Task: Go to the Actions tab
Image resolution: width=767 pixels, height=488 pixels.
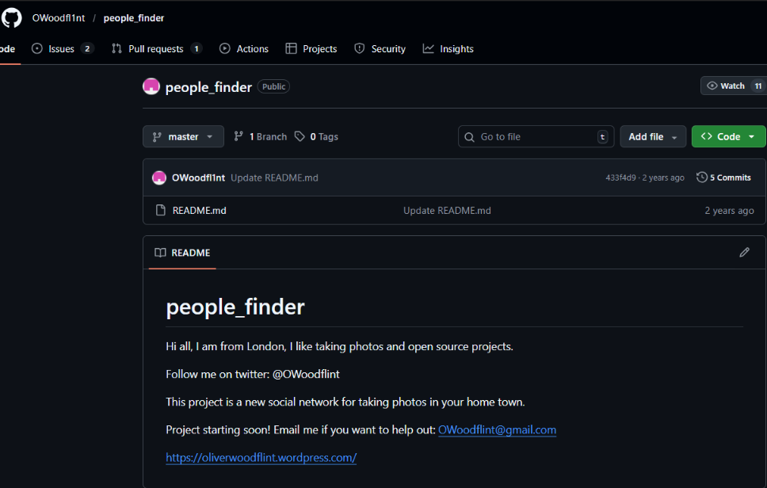Action: [244, 49]
